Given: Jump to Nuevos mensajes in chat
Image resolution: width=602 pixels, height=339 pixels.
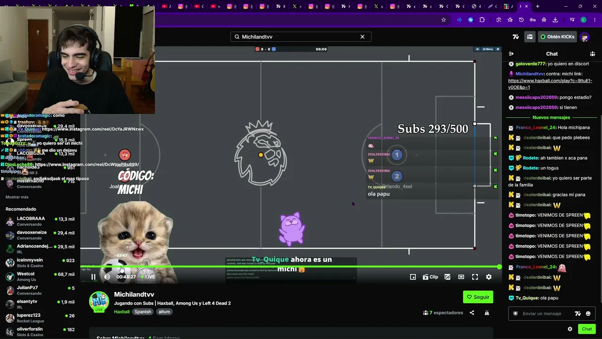Looking at the screenshot, I should click(551, 117).
